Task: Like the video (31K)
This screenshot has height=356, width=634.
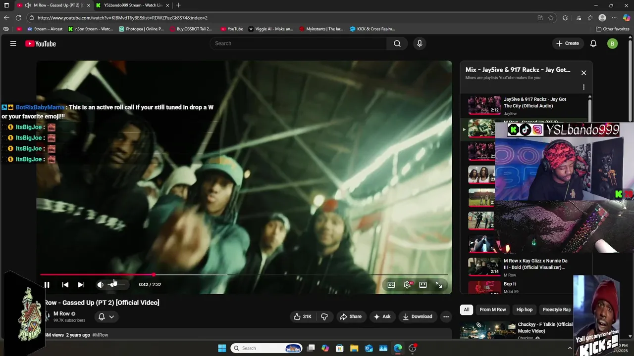Action: pos(302,316)
